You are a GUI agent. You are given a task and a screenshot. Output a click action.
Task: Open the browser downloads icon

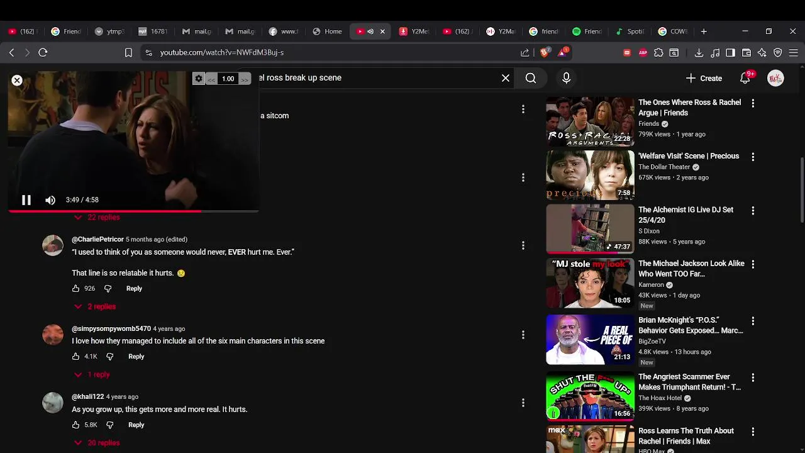(x=699, y=53)
